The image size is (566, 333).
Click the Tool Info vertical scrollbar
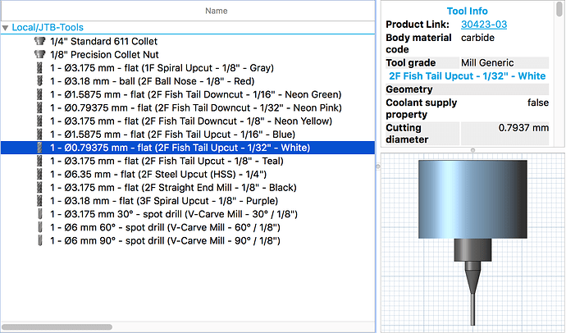[559, 9]
